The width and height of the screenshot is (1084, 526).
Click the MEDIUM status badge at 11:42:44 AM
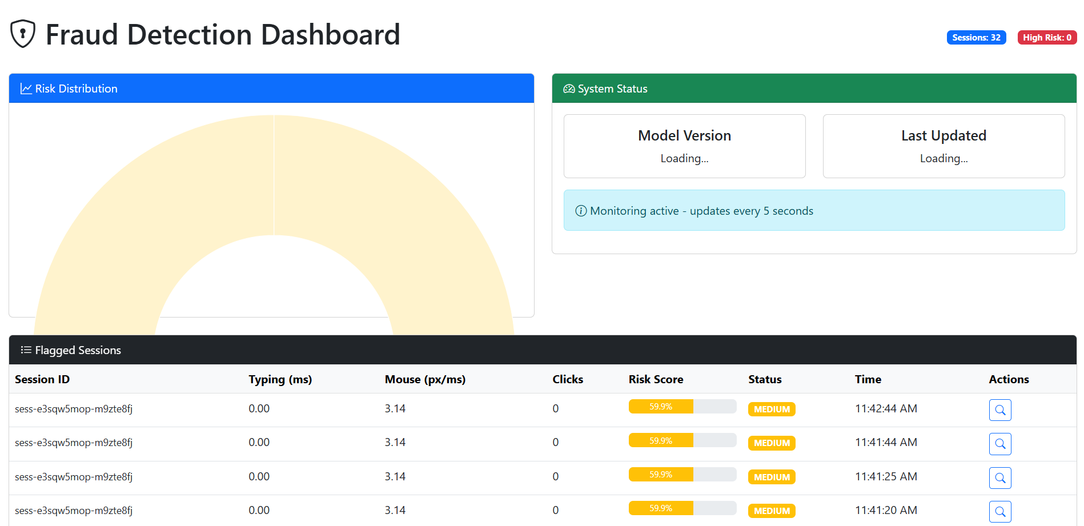click(772, 409)
